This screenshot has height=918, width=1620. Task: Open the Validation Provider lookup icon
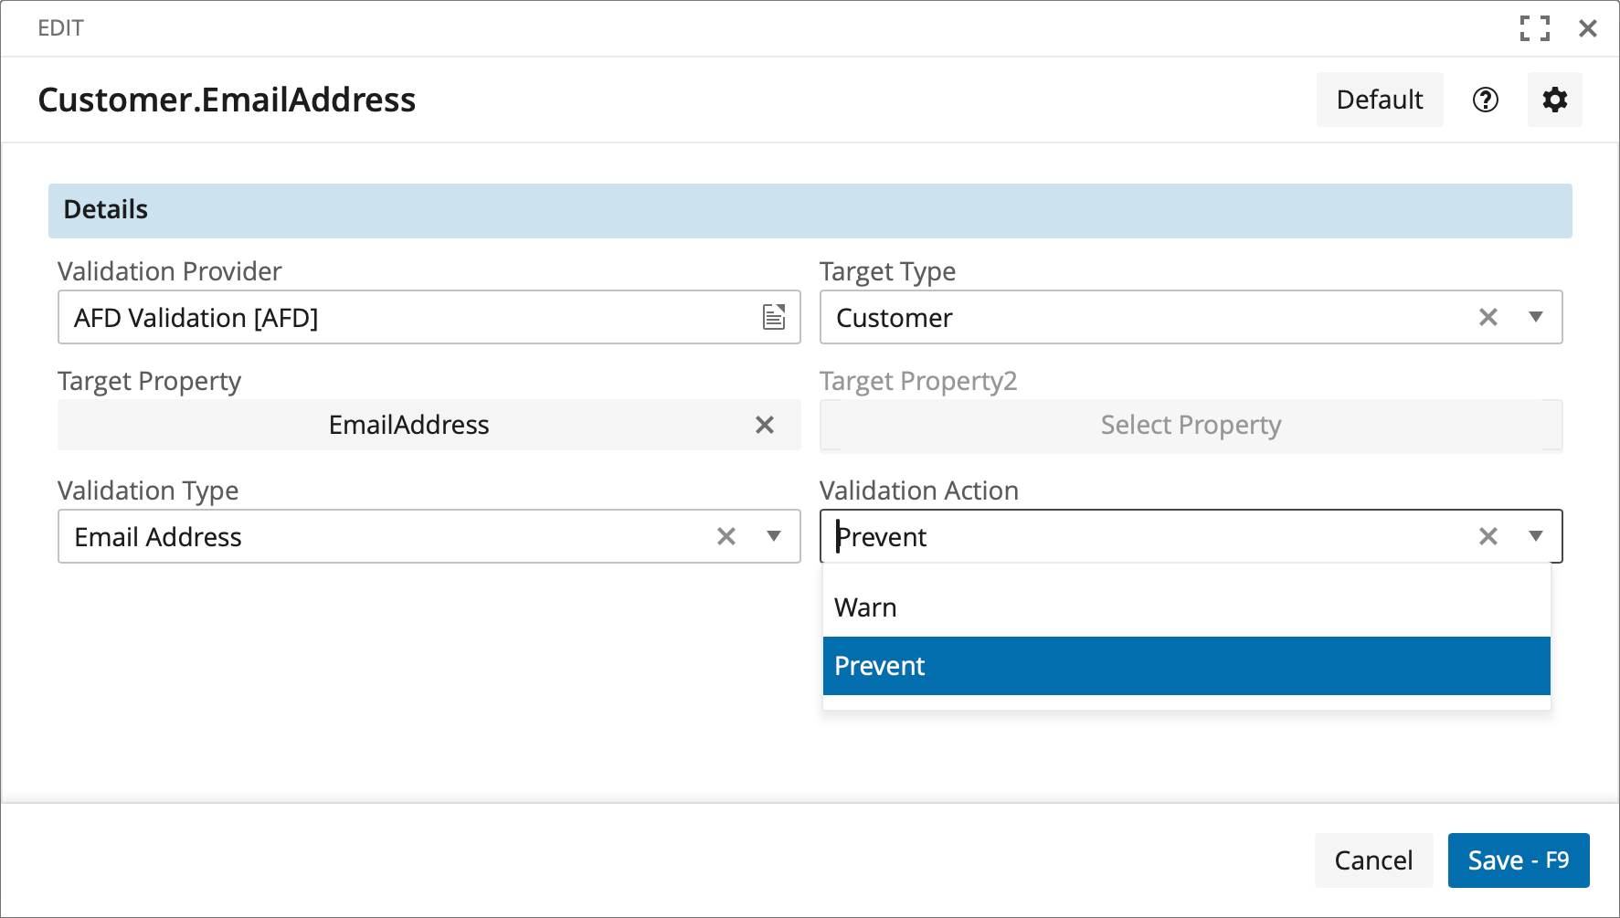tap(774, 317)
